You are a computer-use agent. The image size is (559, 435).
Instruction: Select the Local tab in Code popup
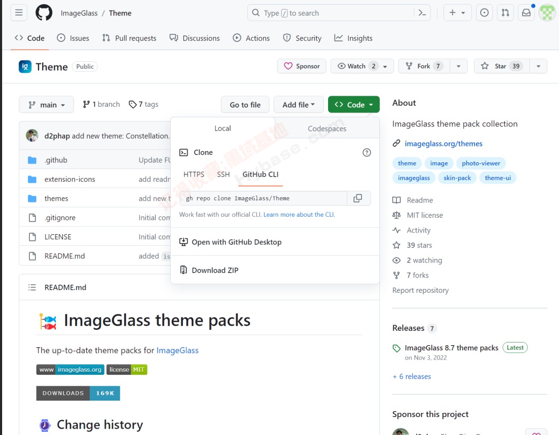coord(222,128)
